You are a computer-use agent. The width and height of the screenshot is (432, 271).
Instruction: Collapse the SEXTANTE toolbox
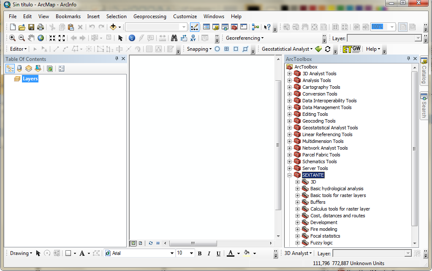click(x=289, y=175)
